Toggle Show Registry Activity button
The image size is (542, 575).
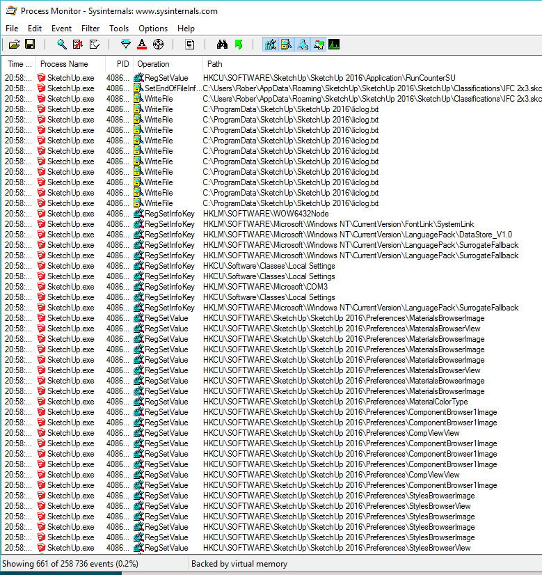tap(271, 45)
